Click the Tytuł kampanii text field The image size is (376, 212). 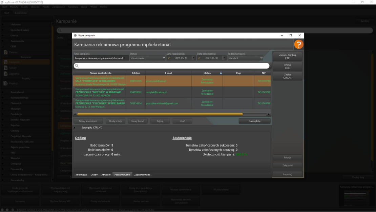101,58
